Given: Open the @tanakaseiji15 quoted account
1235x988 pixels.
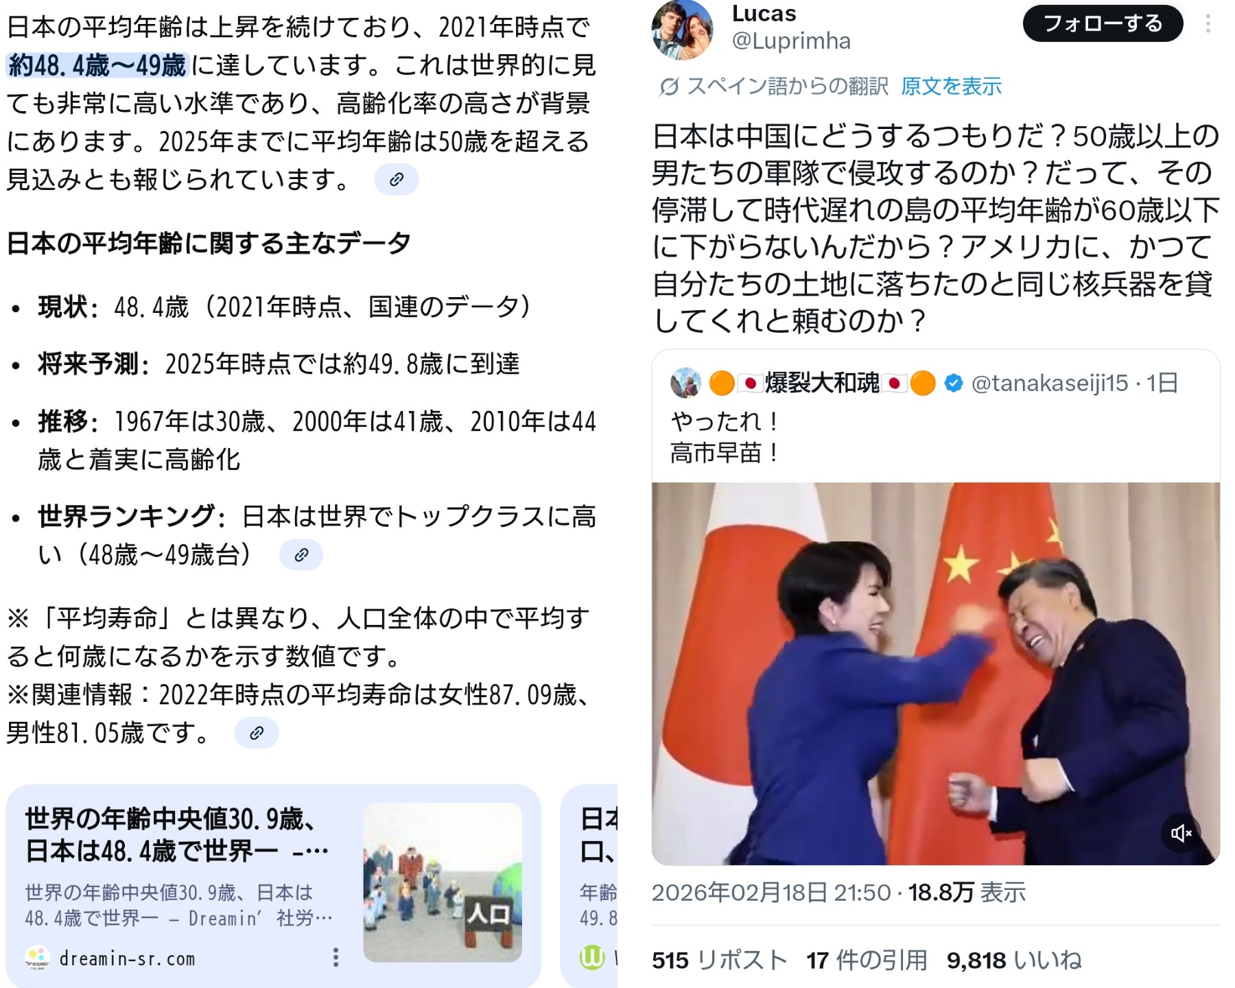Looking at the screenshot, I should point(1050,383).
